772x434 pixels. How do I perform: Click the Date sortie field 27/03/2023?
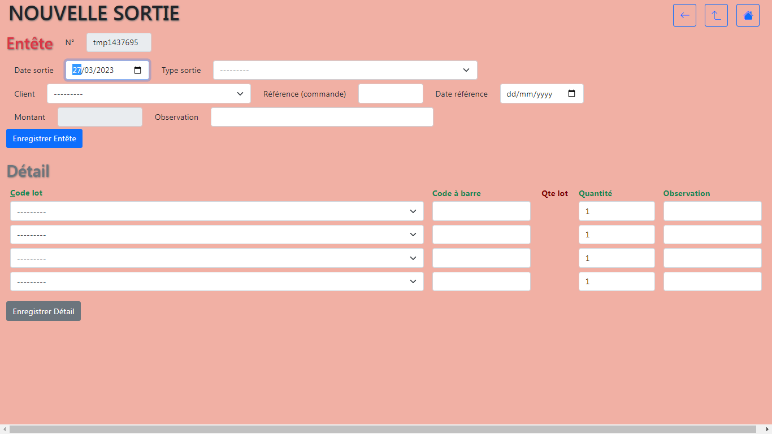pos(107,70)
